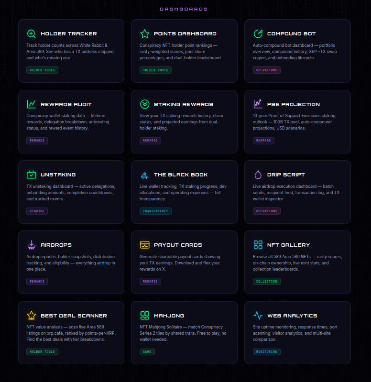Open the Unstaking dashboard title
This screenshot has height=382, width=371.
(x=58, y=175)
